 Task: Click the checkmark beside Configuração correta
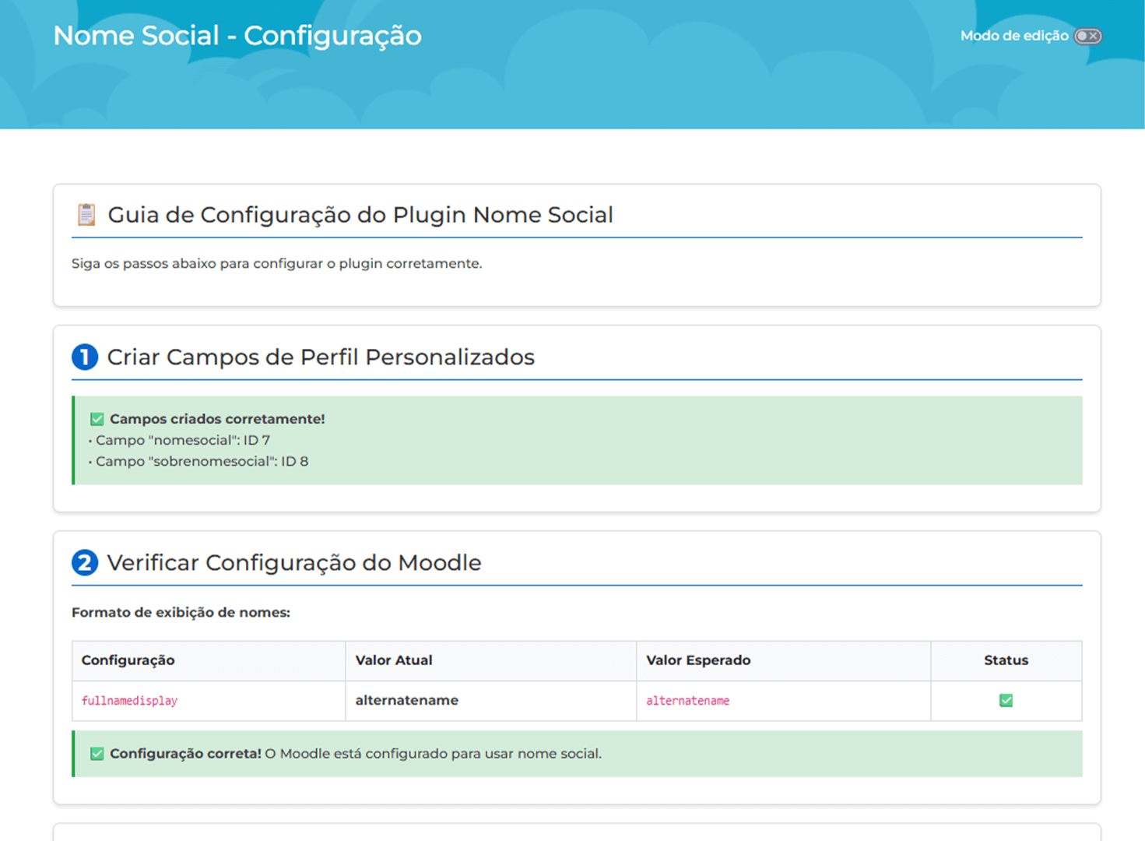pos(97,754)
